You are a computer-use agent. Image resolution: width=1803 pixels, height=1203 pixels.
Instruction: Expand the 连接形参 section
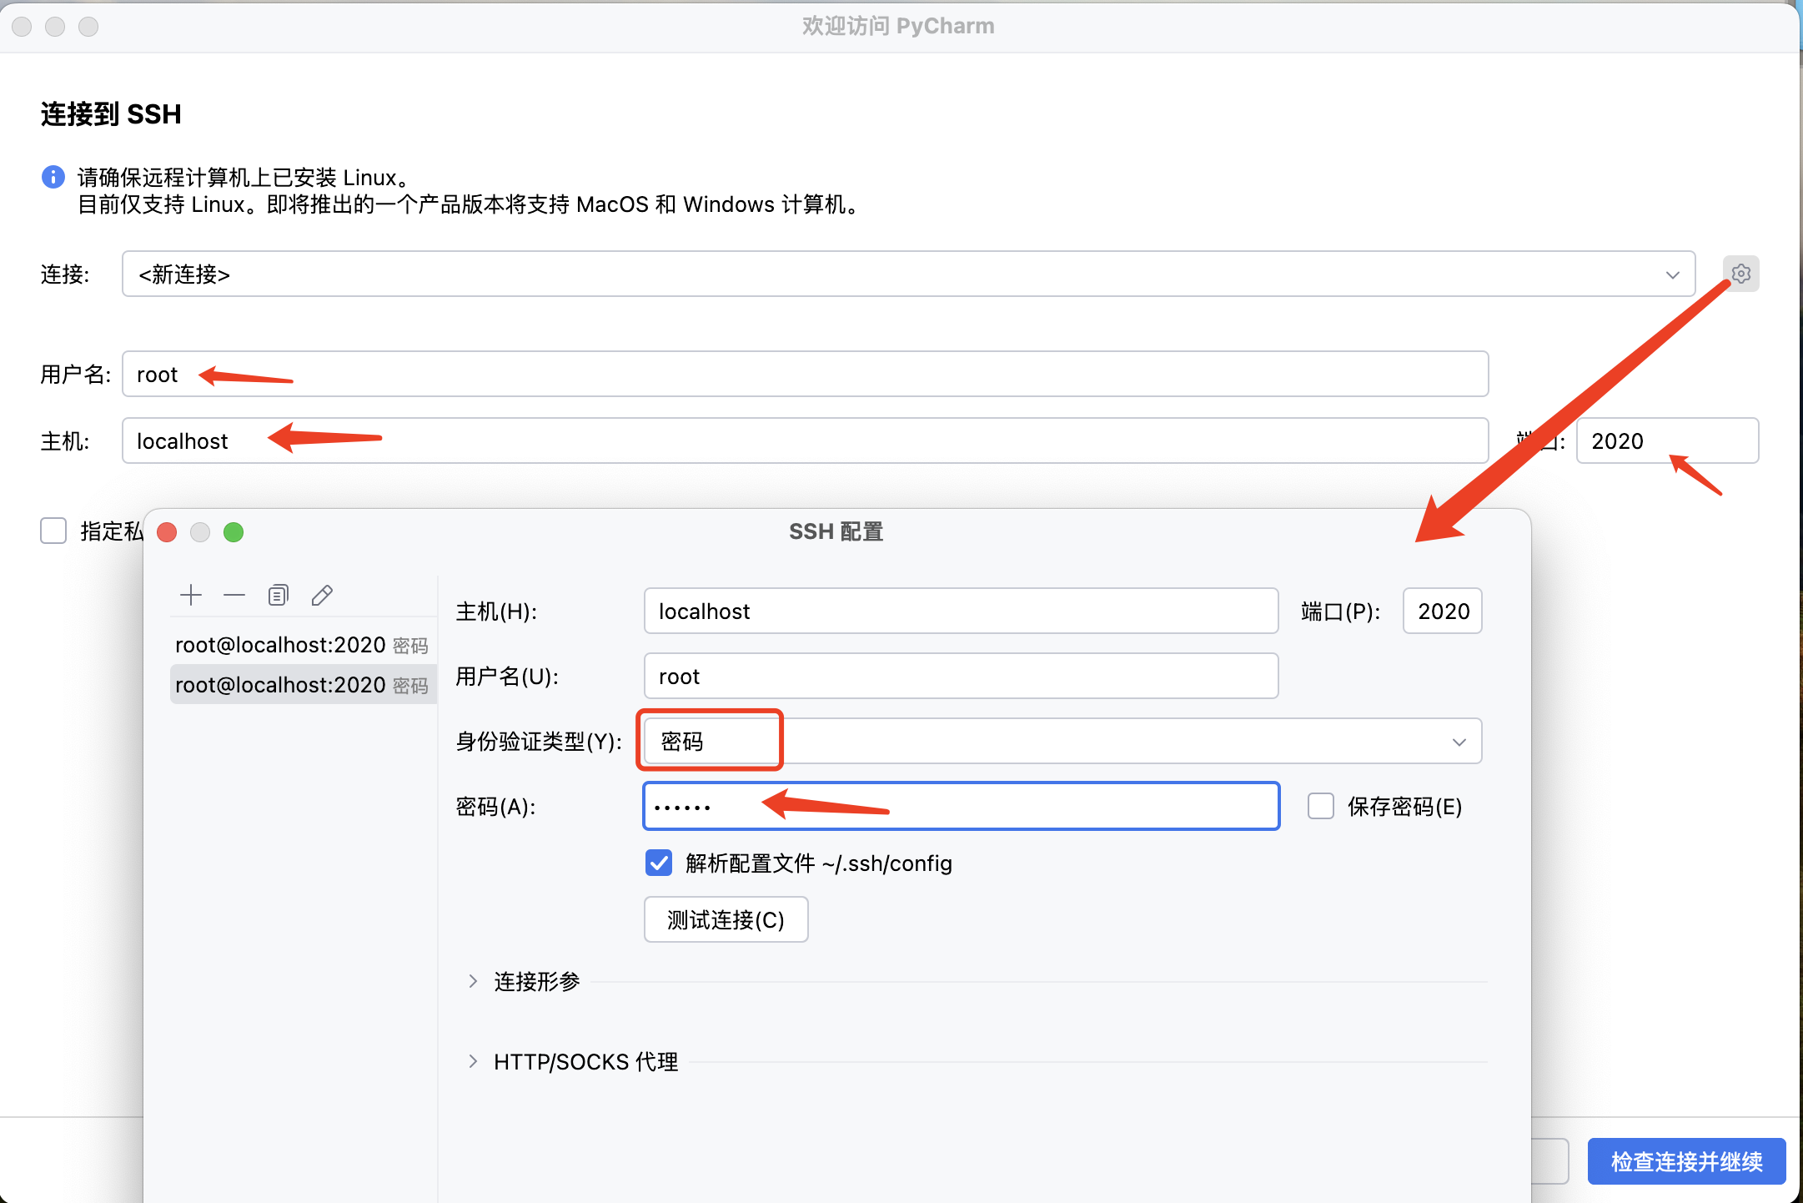pyautogui.click(x=473, y=981)
